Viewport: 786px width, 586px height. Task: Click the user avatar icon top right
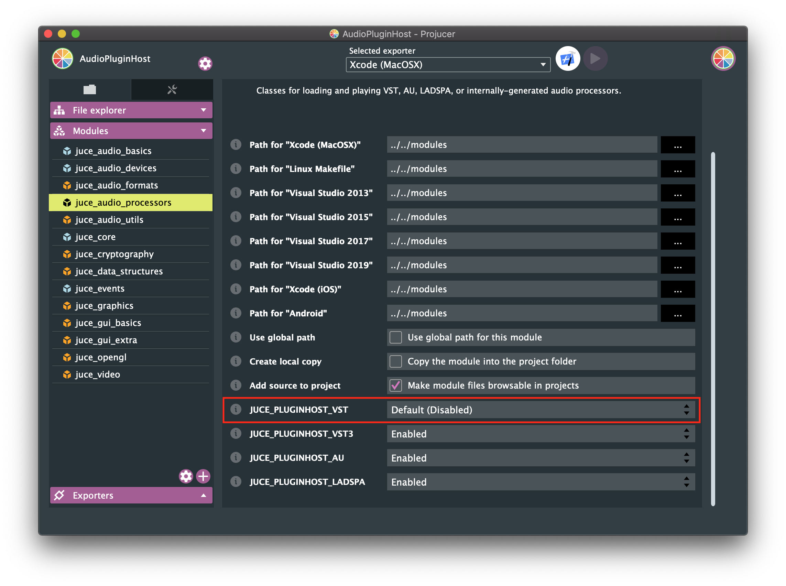tap(723, 58)
